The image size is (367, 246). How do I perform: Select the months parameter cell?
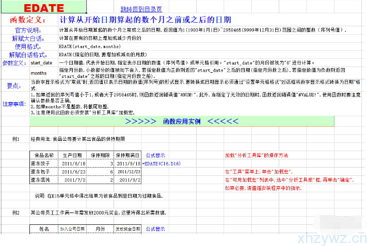pyautogui.click(x=39, y=73)
